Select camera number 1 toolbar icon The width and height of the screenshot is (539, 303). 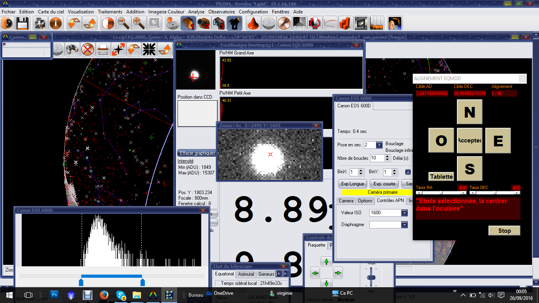point(188,24)
